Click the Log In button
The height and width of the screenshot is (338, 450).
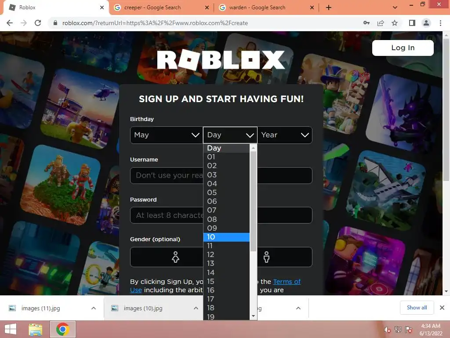[403, 48]
